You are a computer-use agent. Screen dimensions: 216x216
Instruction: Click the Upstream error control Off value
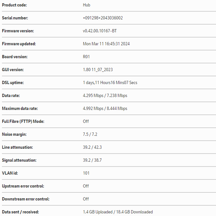[86, 186]
